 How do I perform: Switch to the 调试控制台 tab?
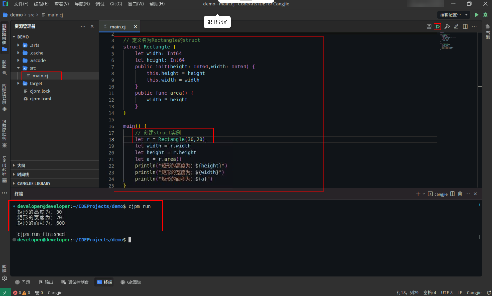click(x=78, y=282)
